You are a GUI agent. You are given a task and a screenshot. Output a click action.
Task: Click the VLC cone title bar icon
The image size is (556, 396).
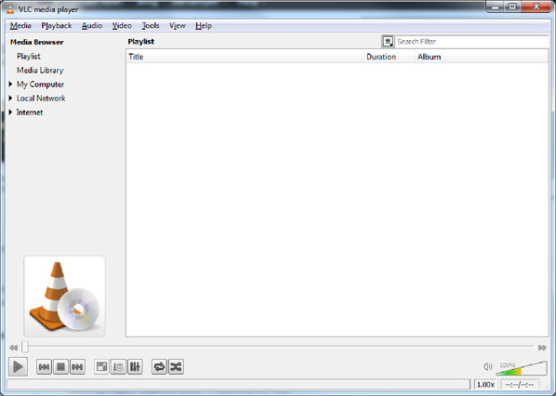10,9
